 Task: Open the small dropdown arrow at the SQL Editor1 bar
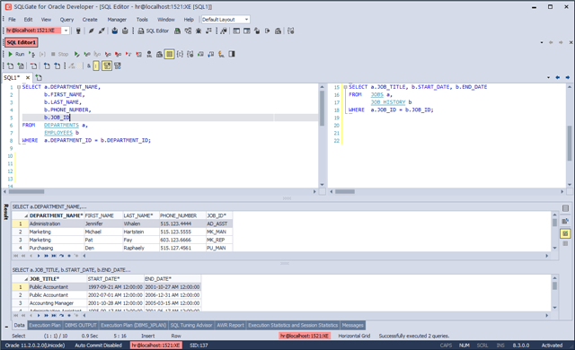pos(542,42)
